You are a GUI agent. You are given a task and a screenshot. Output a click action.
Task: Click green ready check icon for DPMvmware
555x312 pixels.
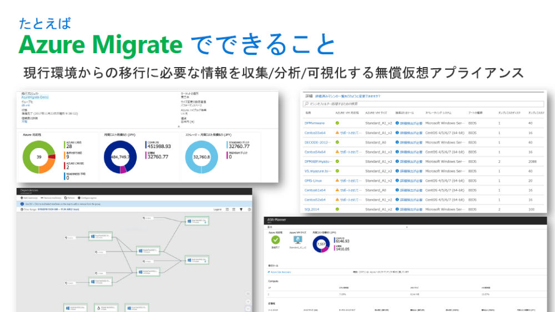click(x=337, y=124)
